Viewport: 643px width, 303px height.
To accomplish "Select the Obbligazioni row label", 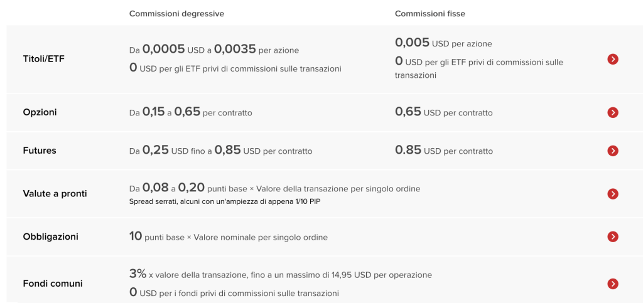I will click(x=50, y=237).
